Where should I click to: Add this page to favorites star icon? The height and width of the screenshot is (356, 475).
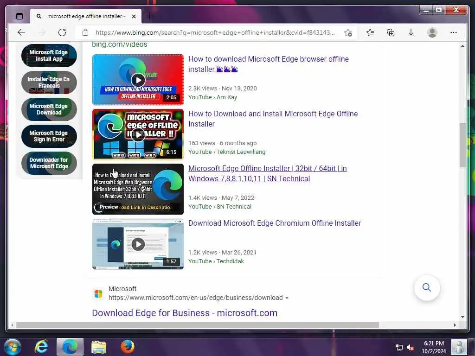[348, 32]
